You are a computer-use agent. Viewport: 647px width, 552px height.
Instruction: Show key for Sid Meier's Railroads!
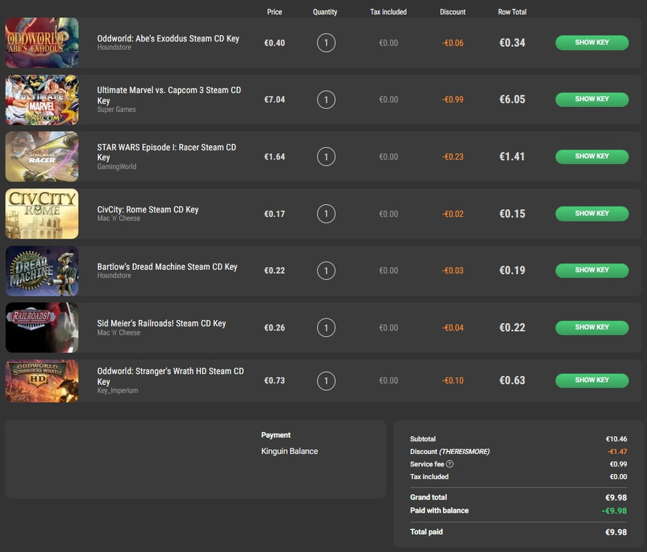click(592, 327)
